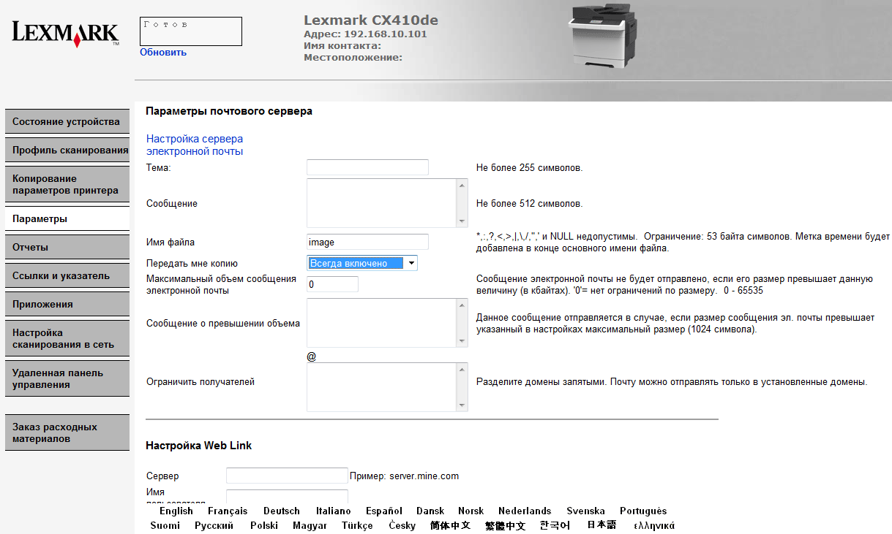
Task: Open the Приложения menu item
Action: pos(67,304)
